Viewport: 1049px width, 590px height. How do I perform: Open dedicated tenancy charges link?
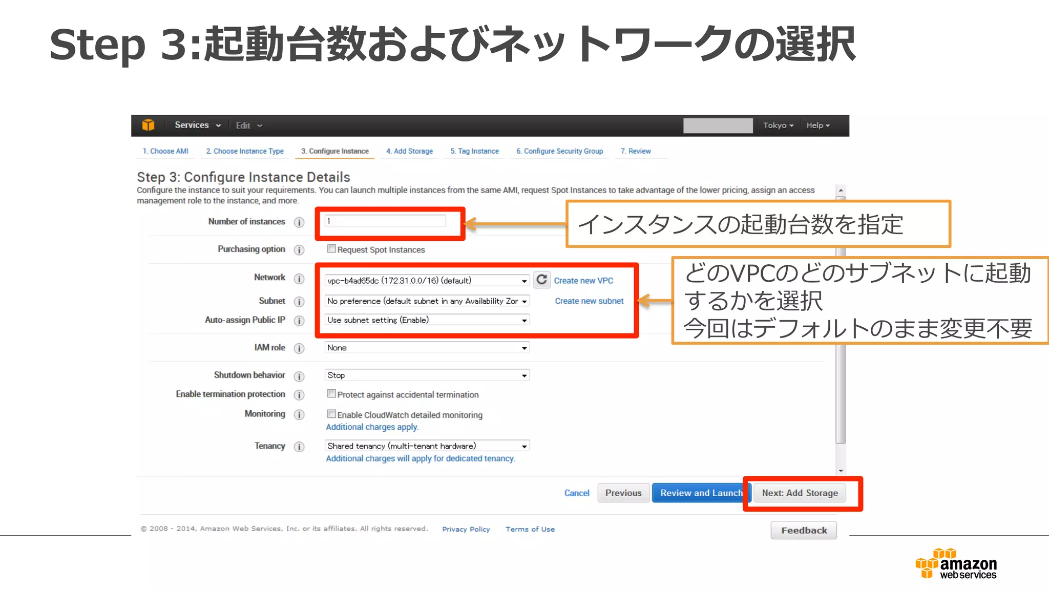421,458
